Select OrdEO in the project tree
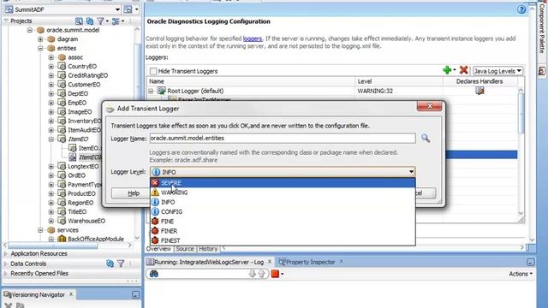The width and height of the screenshot is (548, 308). coord(76,175)
